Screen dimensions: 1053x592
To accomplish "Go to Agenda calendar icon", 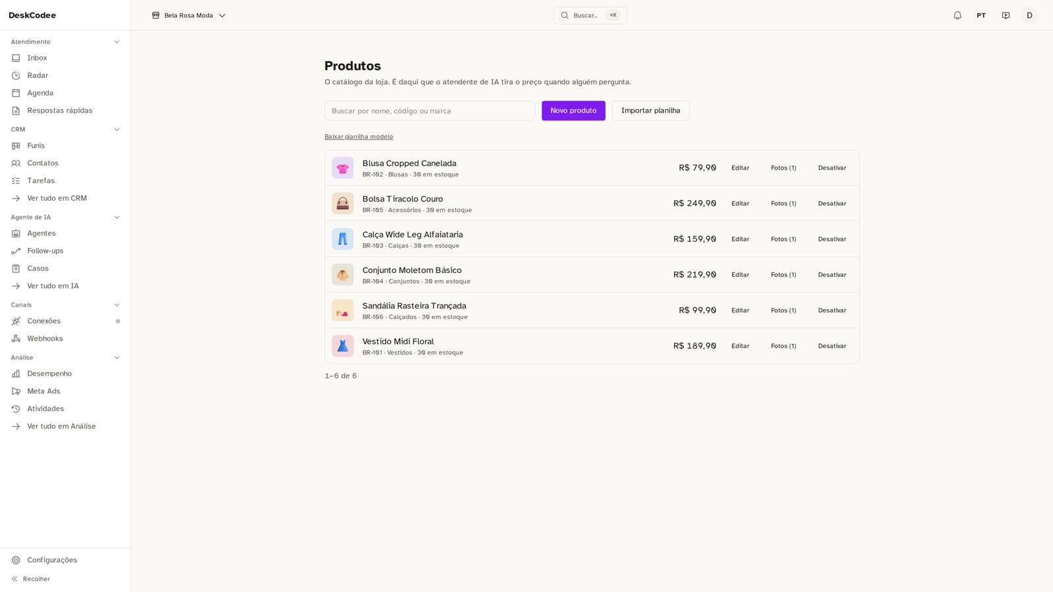I will pyautogui.click(x=16, y=93).
